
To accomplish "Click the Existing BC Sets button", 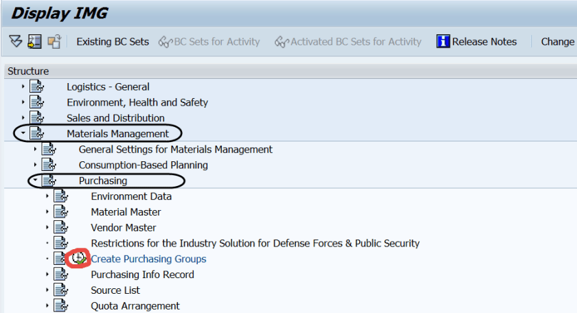I will coord(113,42).
